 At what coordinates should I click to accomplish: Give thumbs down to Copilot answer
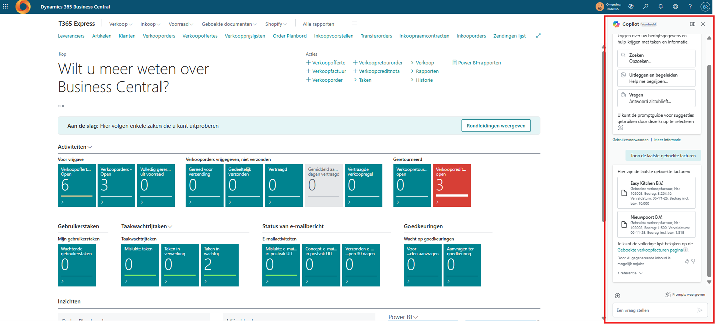[x=693, y=261]
